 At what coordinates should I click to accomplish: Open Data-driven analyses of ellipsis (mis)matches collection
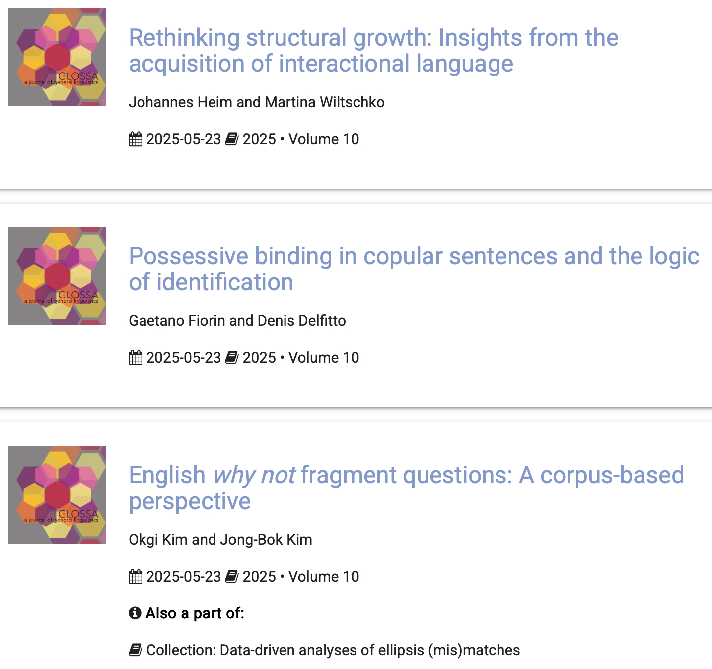click(x=333, y=650)
